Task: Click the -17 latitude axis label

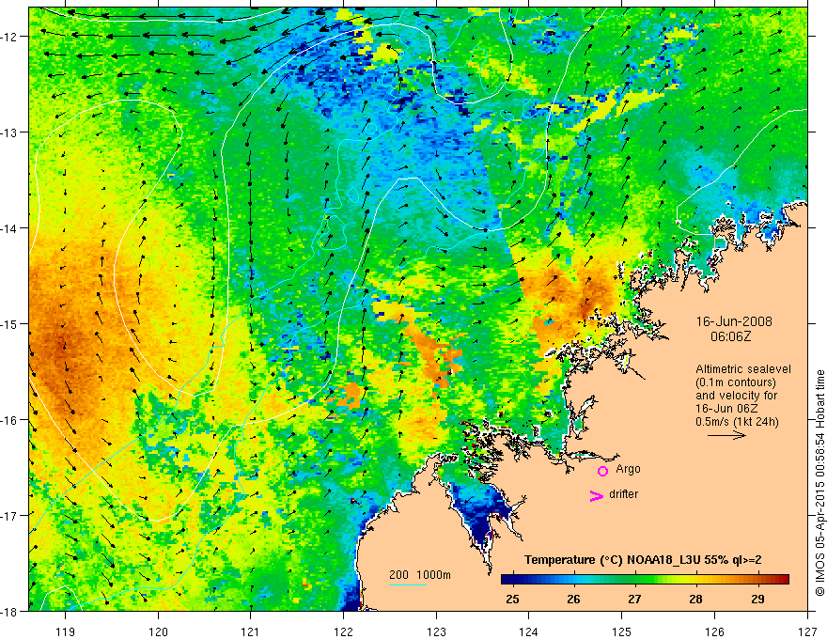Action: [x=9, y=515]
